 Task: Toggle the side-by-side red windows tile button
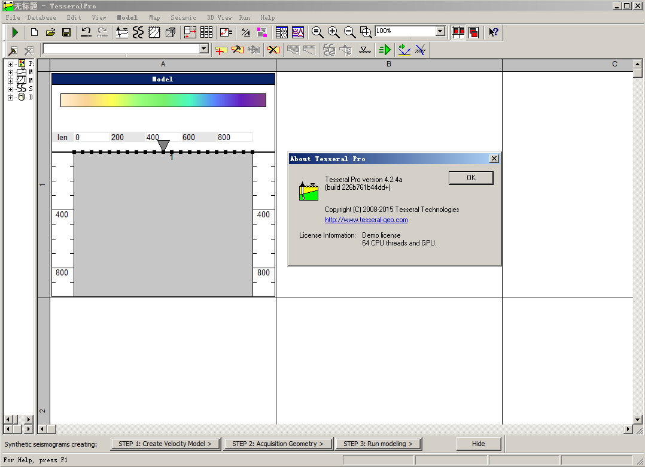coord(458,32)
